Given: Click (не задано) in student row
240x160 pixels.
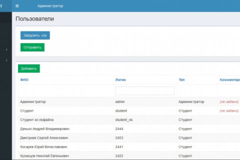Looking at the screenshot, I should pyautogui.click(x=229, y=111).
